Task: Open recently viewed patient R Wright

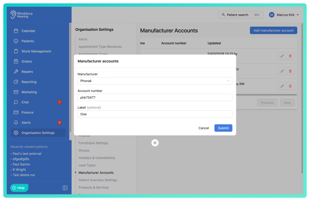Action: 19,170
